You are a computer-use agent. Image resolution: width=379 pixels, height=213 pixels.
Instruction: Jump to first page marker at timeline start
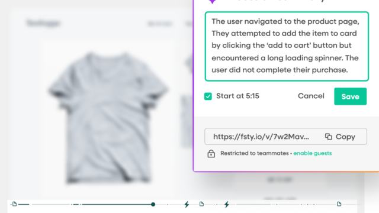[x=14, y=204]
